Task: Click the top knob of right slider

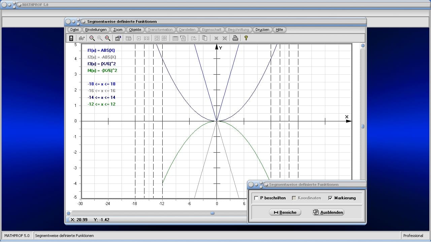Action: 363,45
